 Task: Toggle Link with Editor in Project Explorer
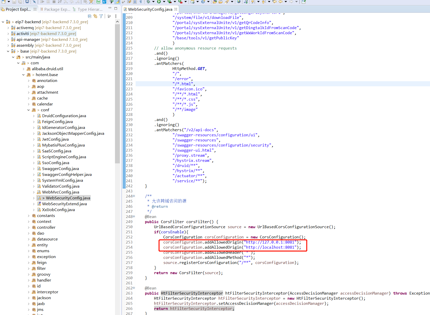tap(95, 16)
